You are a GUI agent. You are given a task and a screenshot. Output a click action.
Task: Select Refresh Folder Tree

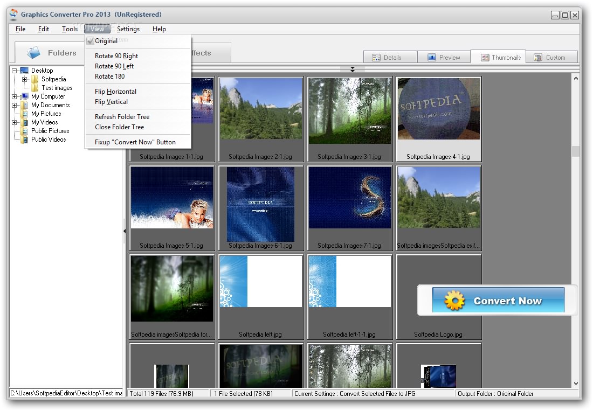point(138,117)
